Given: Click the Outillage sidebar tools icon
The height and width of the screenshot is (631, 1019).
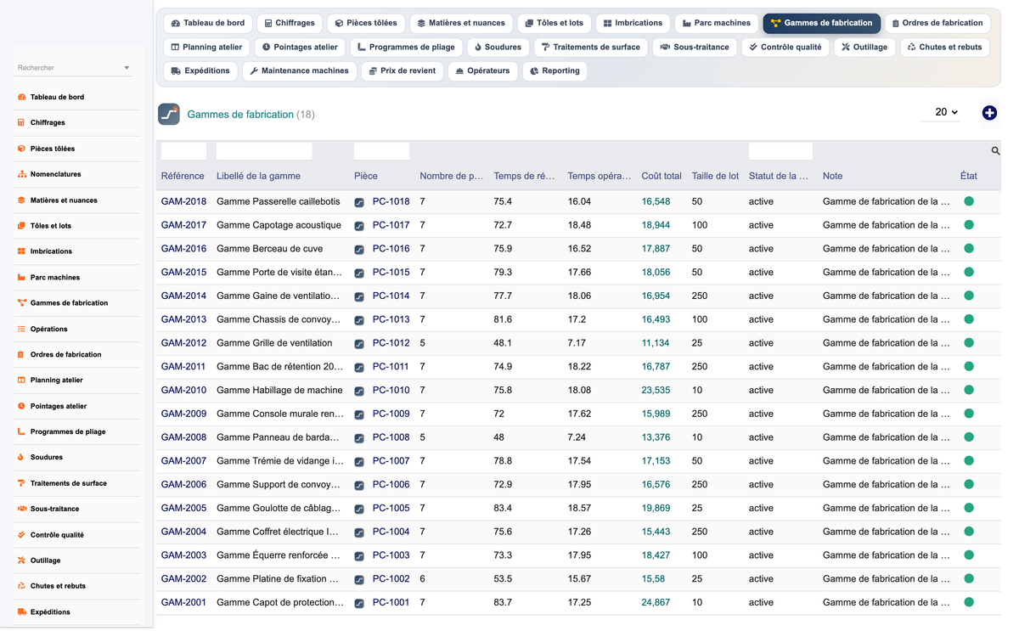Looking at the screenshot, I should pyautogui.click(x=21, y=561).
